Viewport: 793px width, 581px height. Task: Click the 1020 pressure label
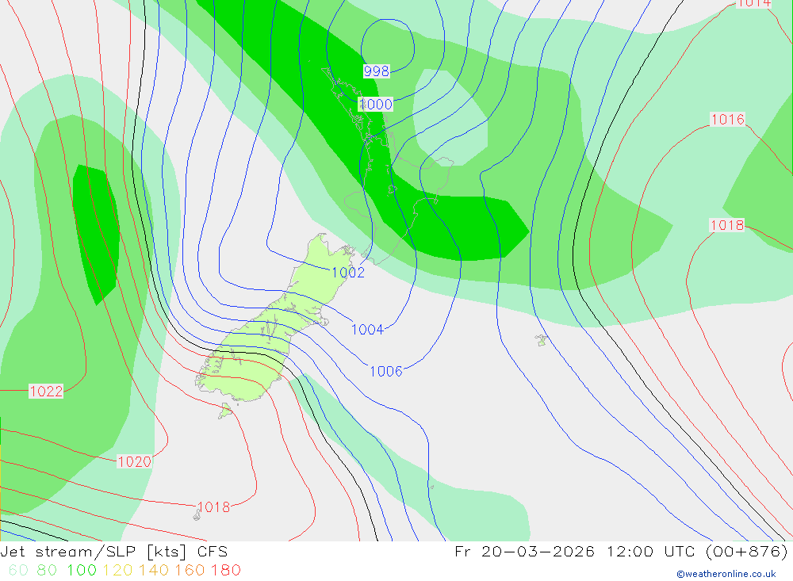pos(134,461)
